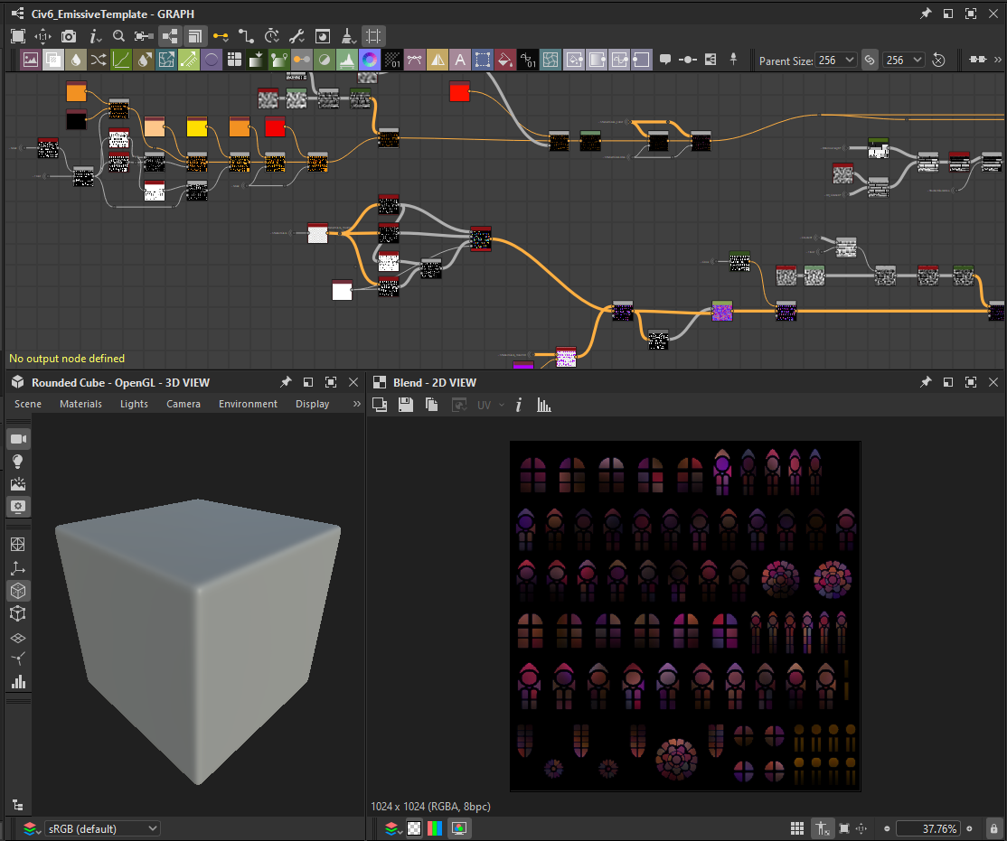Viewport: 1007px width, 841px height.
Task: Show the histogram in 2D view
Action: click(544, 405)
